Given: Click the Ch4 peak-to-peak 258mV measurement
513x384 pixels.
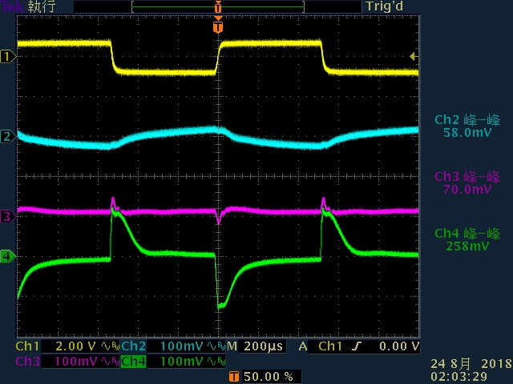Looking at the screenshot, I should 467,239.
